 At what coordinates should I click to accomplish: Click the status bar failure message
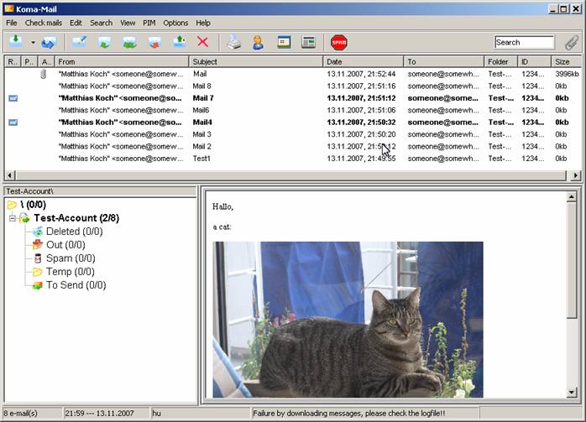click(349, 414)
